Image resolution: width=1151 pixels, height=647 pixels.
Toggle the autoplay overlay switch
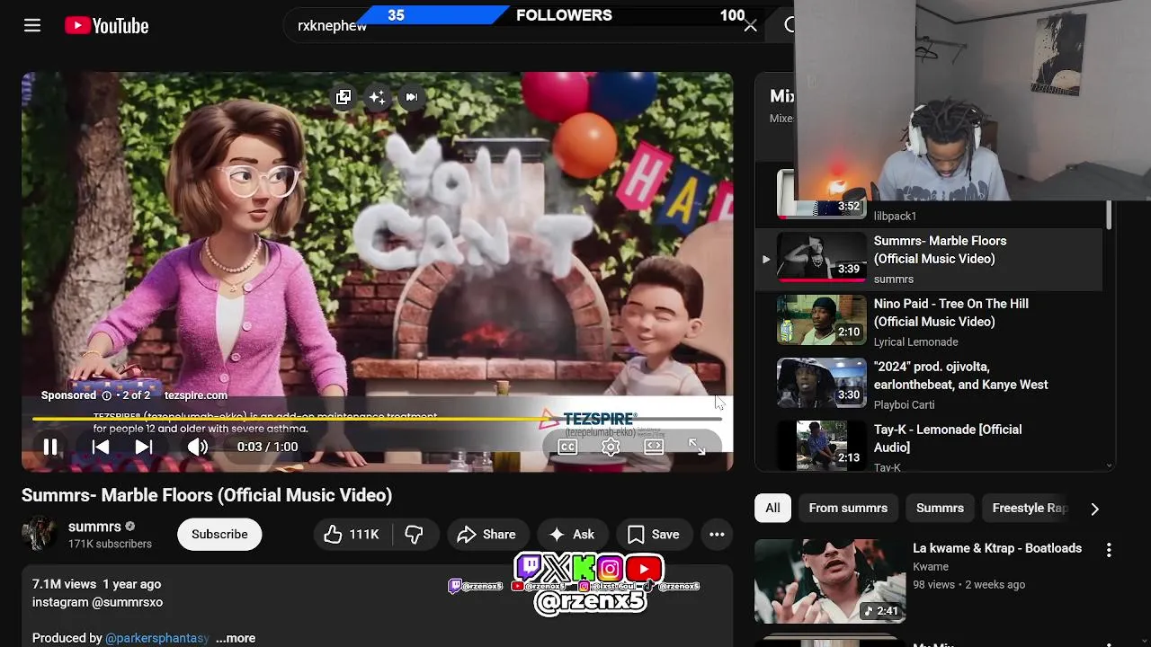(x=411, y=97)
